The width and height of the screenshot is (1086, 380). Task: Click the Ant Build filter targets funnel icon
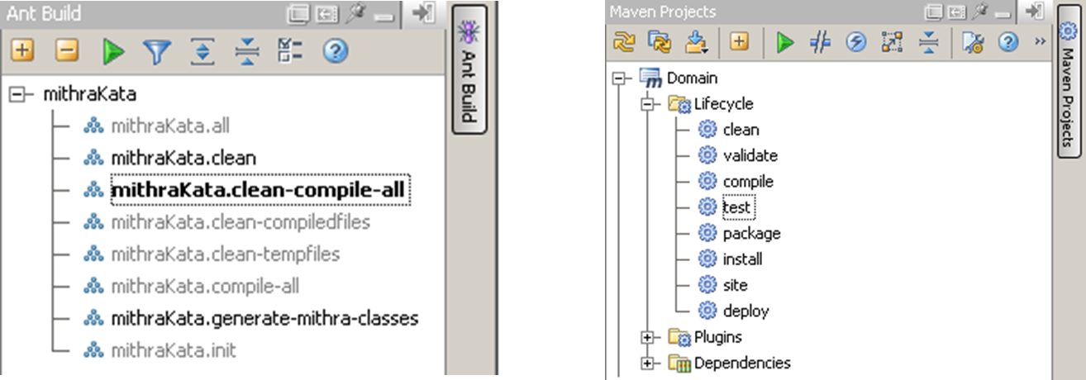coord(155,51)
